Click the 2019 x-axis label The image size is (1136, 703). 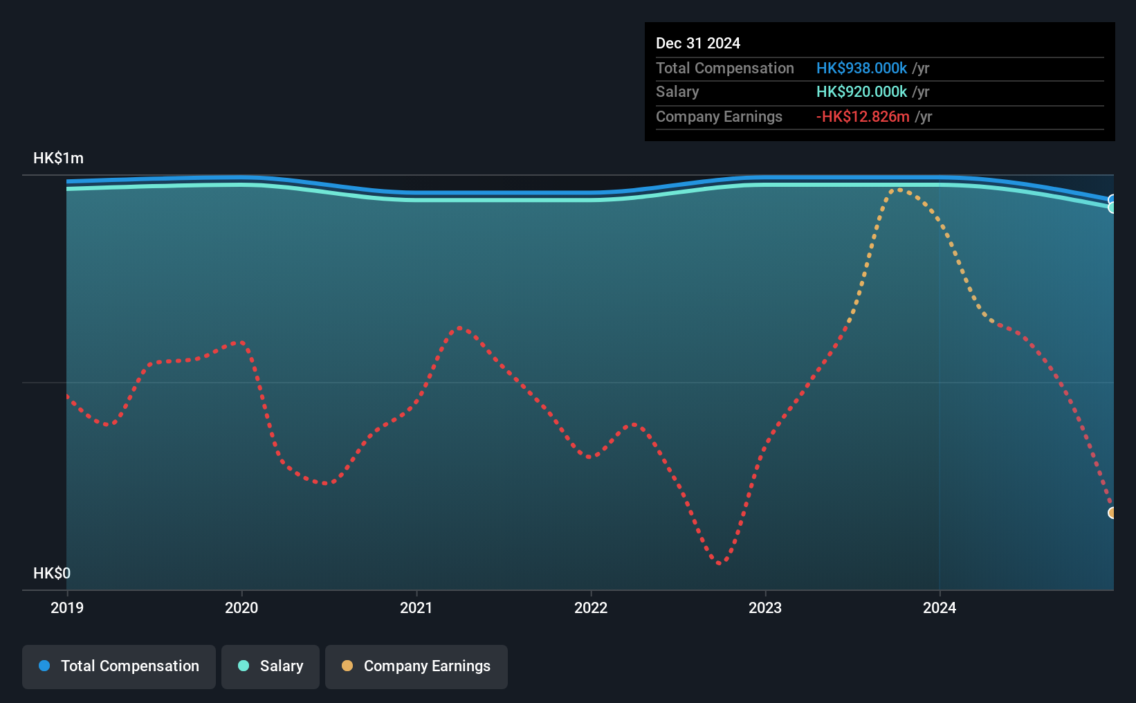click(x=67, y=608)
